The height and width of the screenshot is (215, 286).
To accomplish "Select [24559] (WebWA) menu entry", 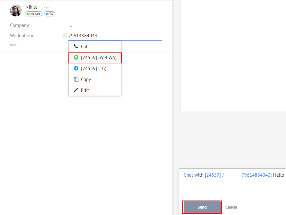I will [x=95, y=58].
